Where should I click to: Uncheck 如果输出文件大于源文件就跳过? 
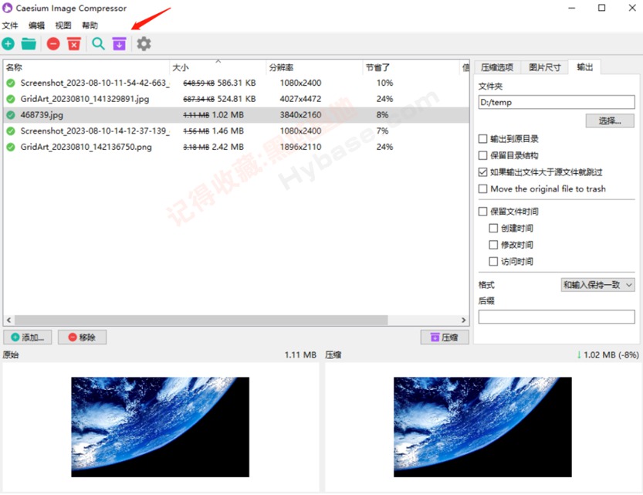click(482, 172)
